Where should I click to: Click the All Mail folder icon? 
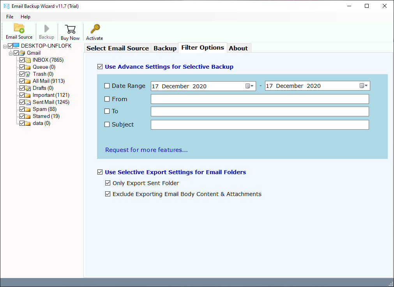click(28, 81)
